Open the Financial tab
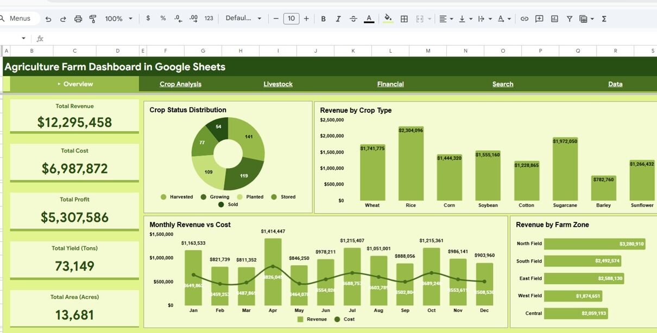This screenshot has width=657, height=333. tap(390, 84)
